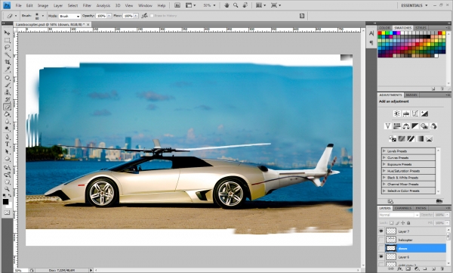Toggle Lock all in Layers panel

pos(408,223)
